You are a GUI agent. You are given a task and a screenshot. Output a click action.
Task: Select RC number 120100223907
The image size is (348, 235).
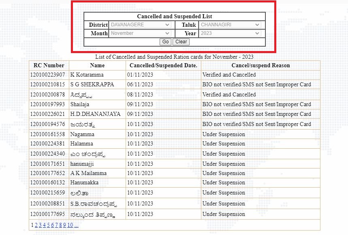click(47, 75)
